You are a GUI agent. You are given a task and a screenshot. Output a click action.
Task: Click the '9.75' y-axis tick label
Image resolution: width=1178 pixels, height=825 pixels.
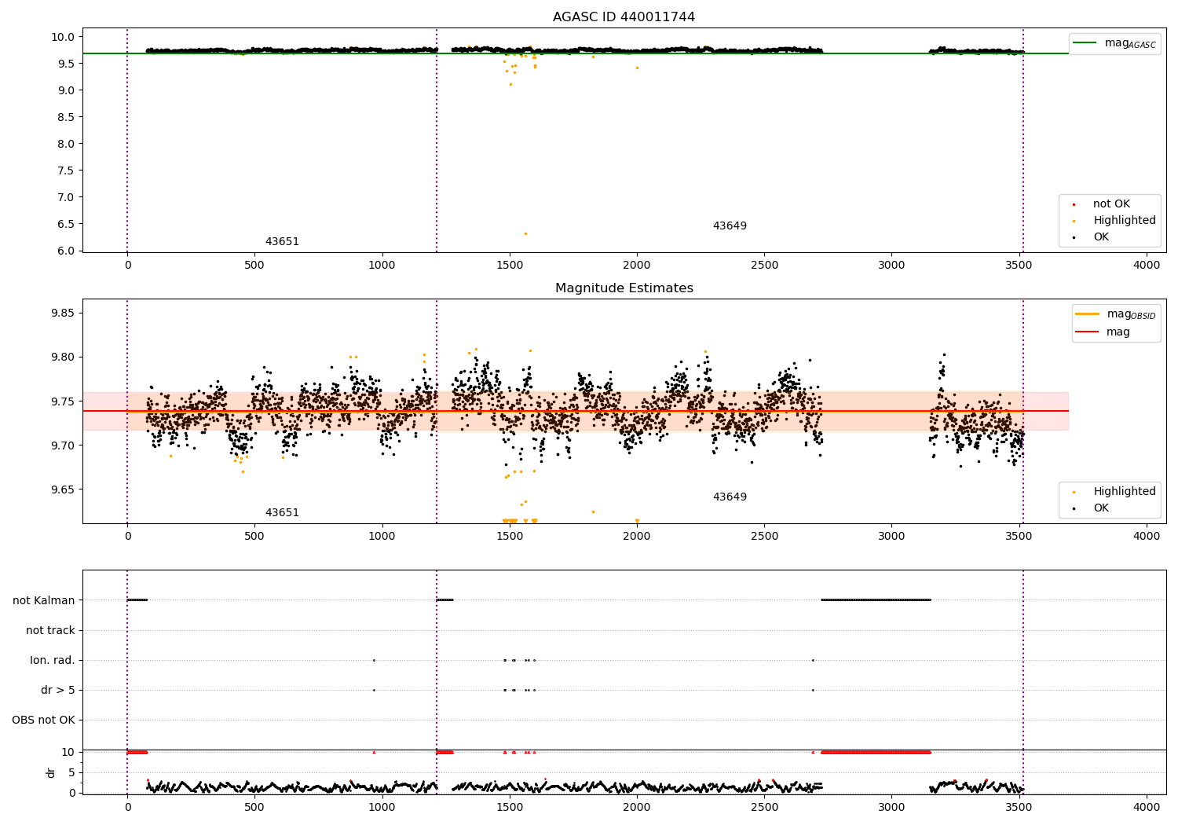[63, 401]
